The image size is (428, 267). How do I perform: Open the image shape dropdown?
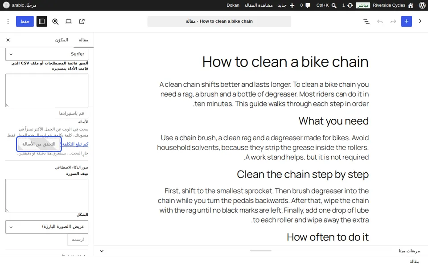(x=47, y=227)
